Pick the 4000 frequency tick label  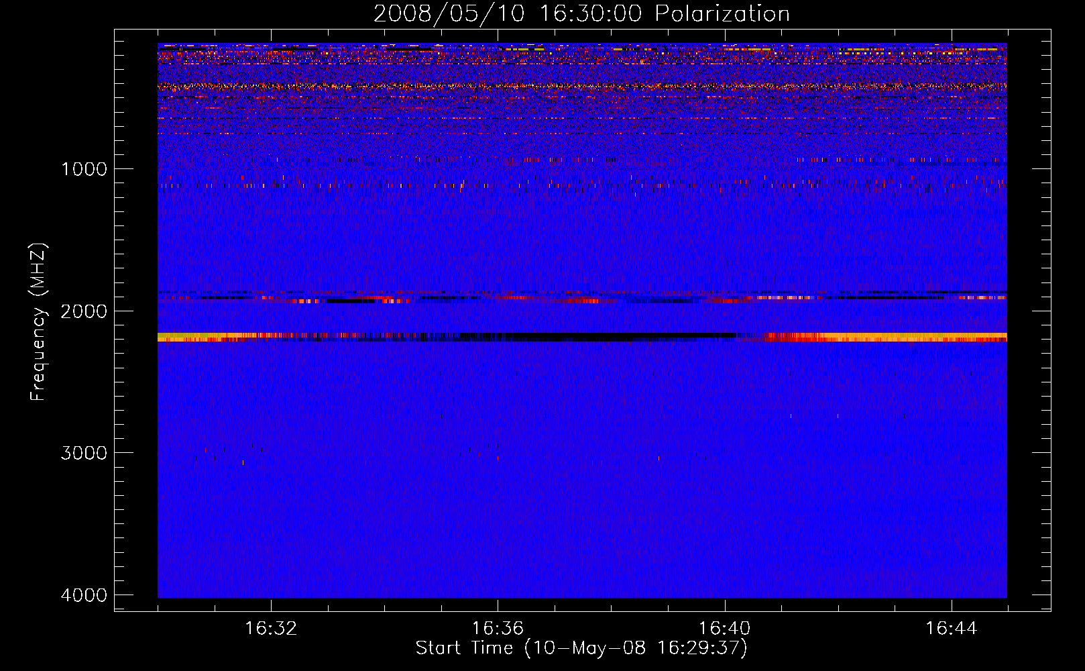pos(84,595)
